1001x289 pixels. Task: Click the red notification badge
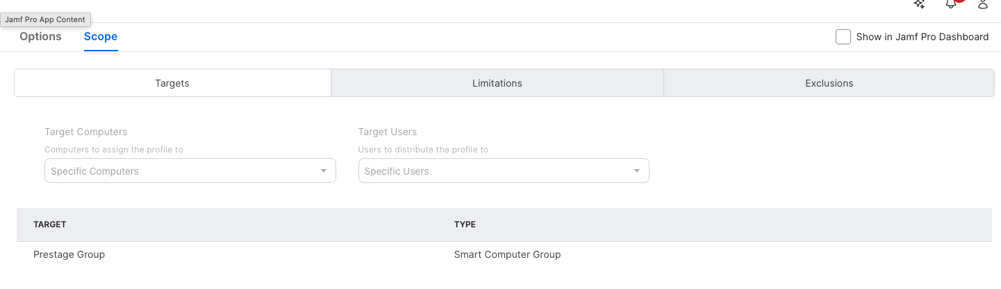point(960,1)
